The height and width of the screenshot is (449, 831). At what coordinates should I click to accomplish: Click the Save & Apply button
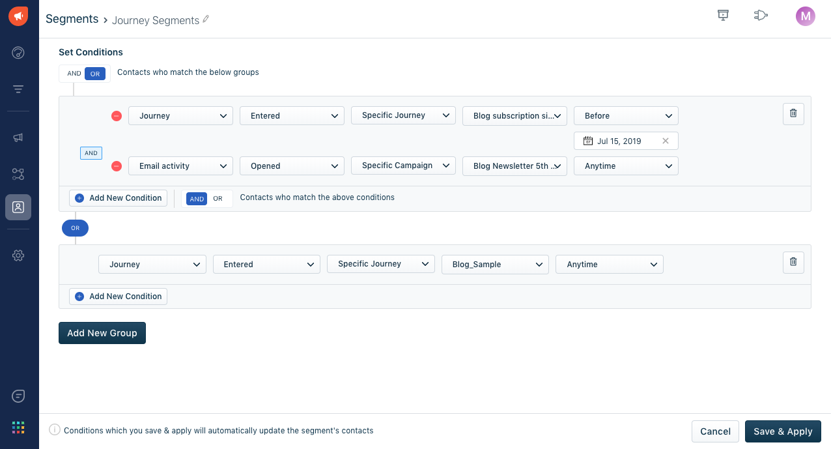click(x=783, y=431)
